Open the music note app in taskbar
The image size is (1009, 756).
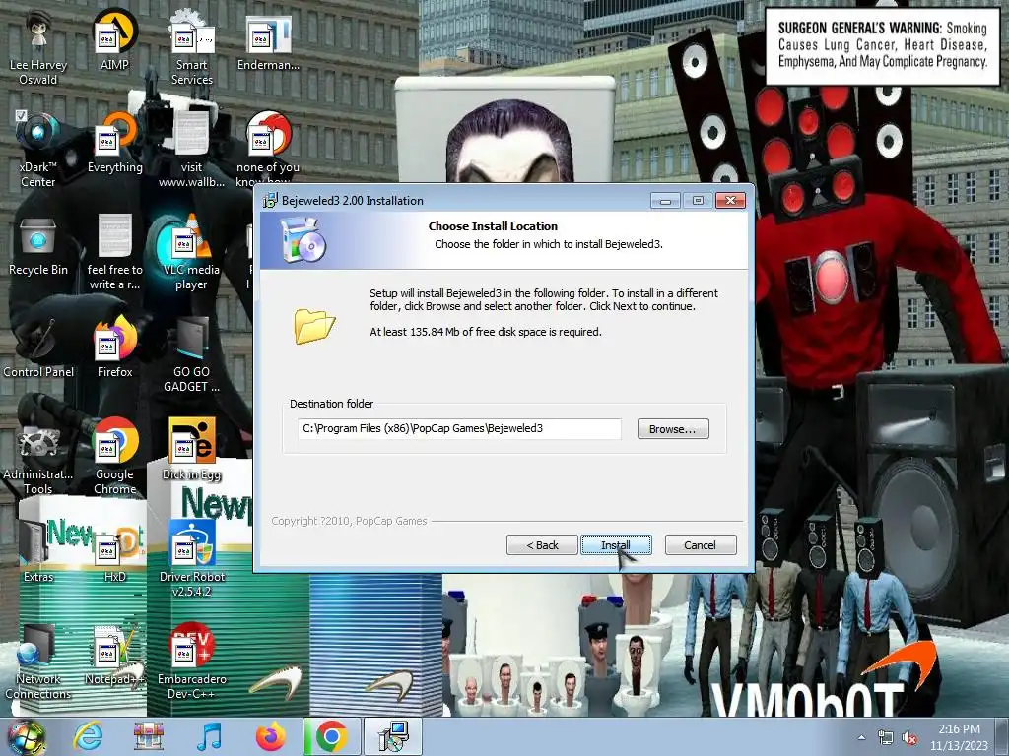click(x=210, y=736)
